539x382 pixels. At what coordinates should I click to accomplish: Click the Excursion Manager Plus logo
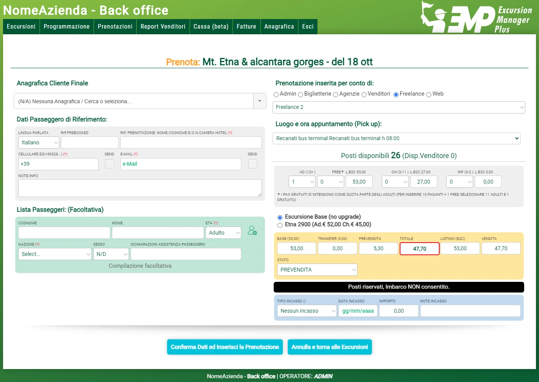click(x=477, y=17)
